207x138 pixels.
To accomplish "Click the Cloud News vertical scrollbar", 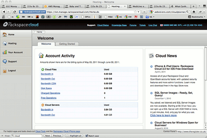I will coord(206,63).
